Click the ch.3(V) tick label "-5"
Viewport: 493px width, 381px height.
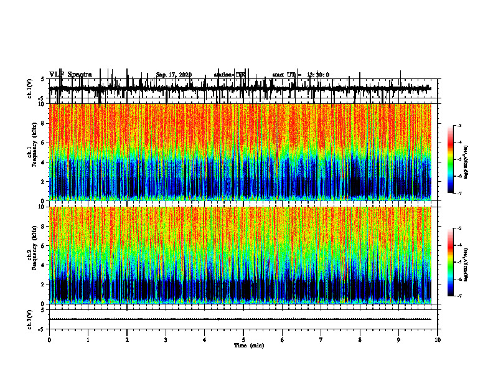[42, 329]
